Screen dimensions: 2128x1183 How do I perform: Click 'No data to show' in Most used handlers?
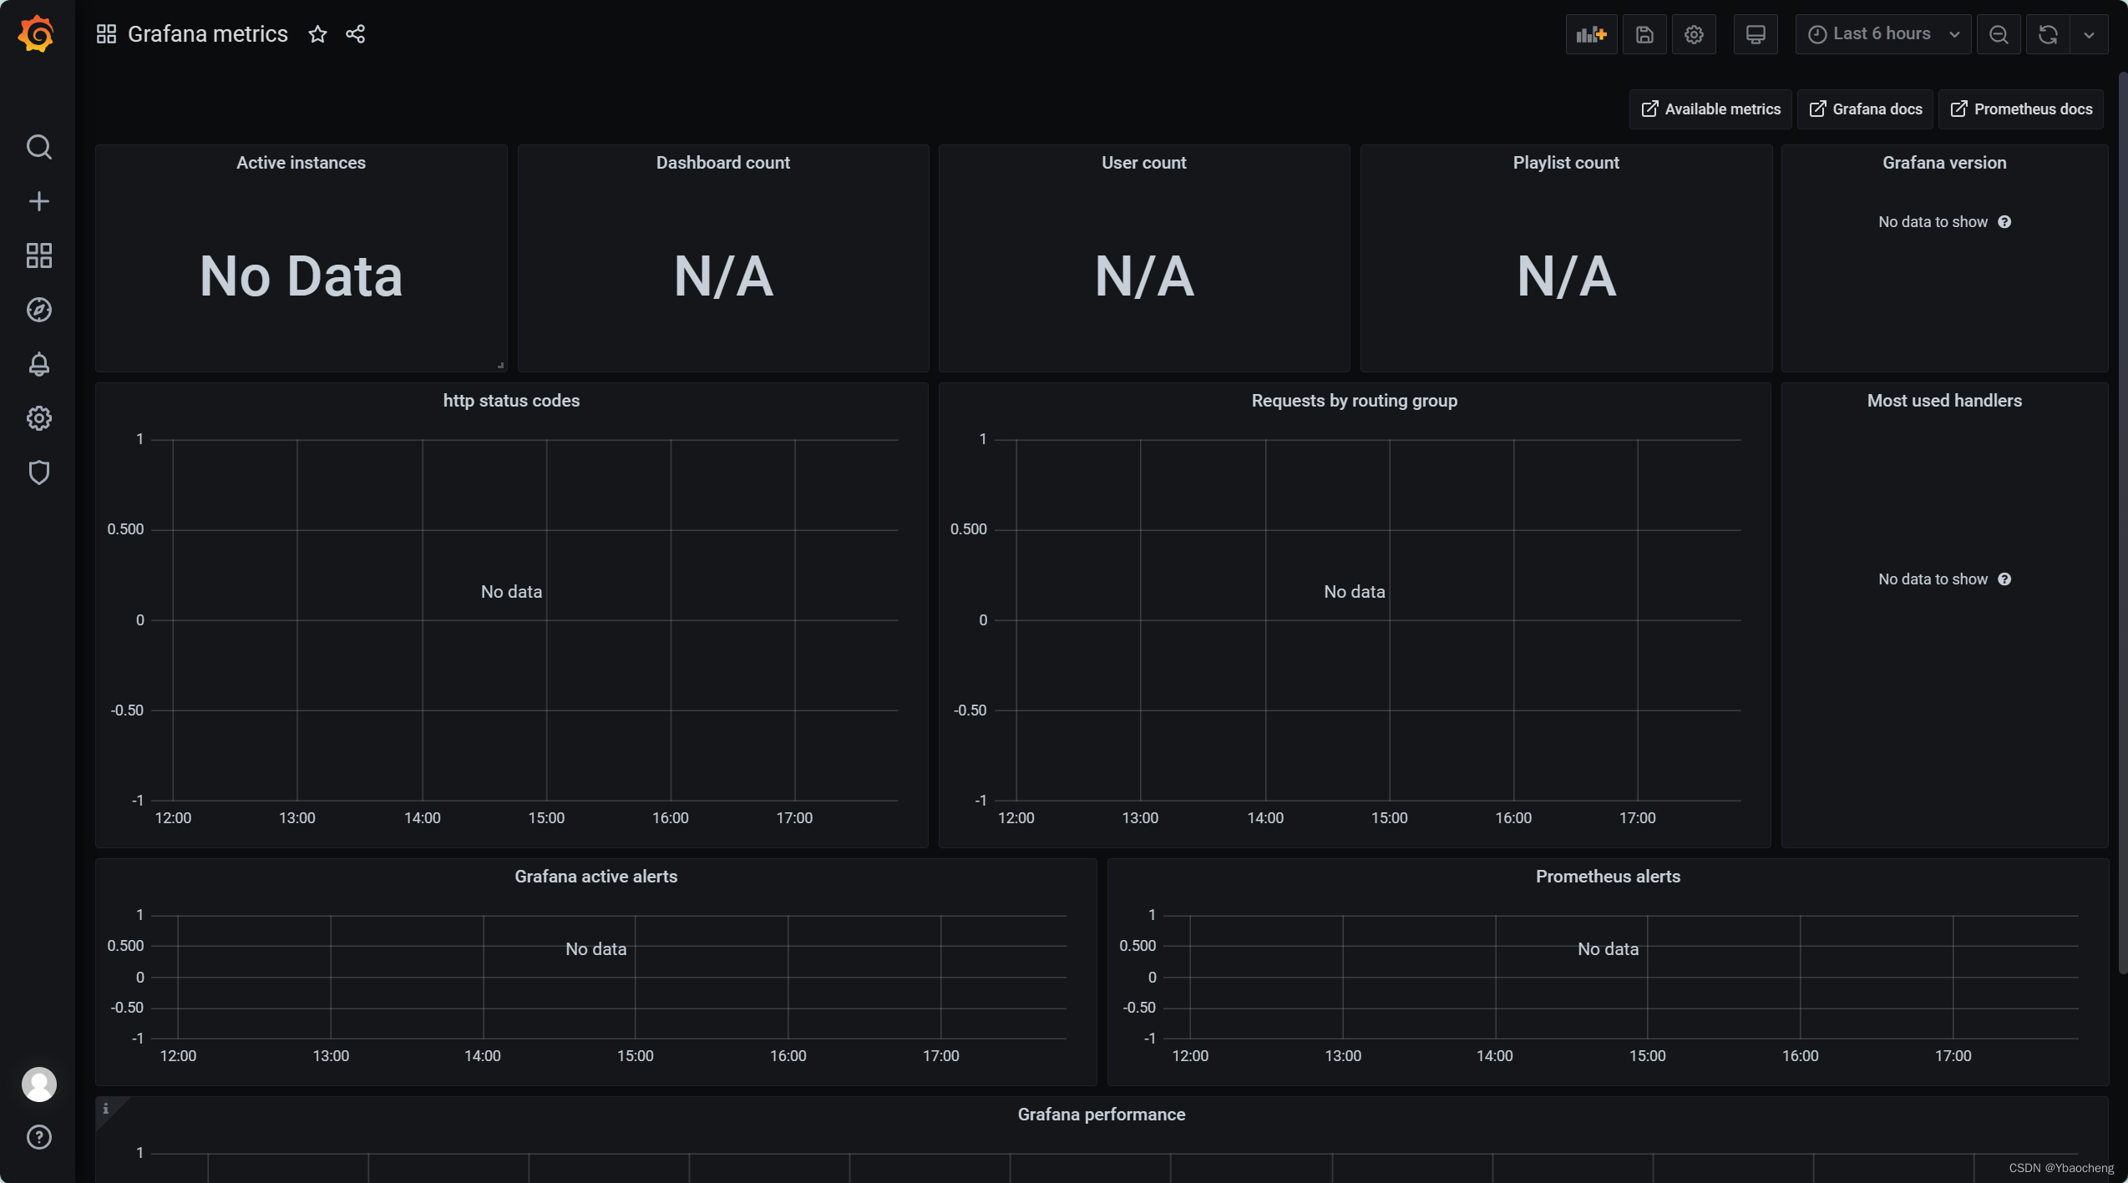click(1933, 579)
